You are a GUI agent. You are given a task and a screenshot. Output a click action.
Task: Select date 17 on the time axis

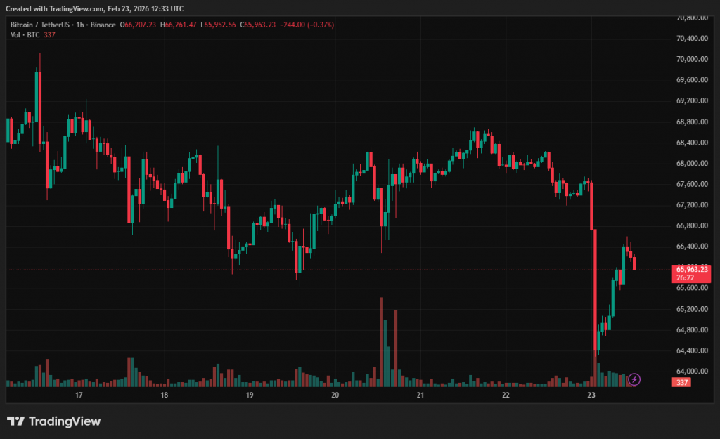[79, 396]
